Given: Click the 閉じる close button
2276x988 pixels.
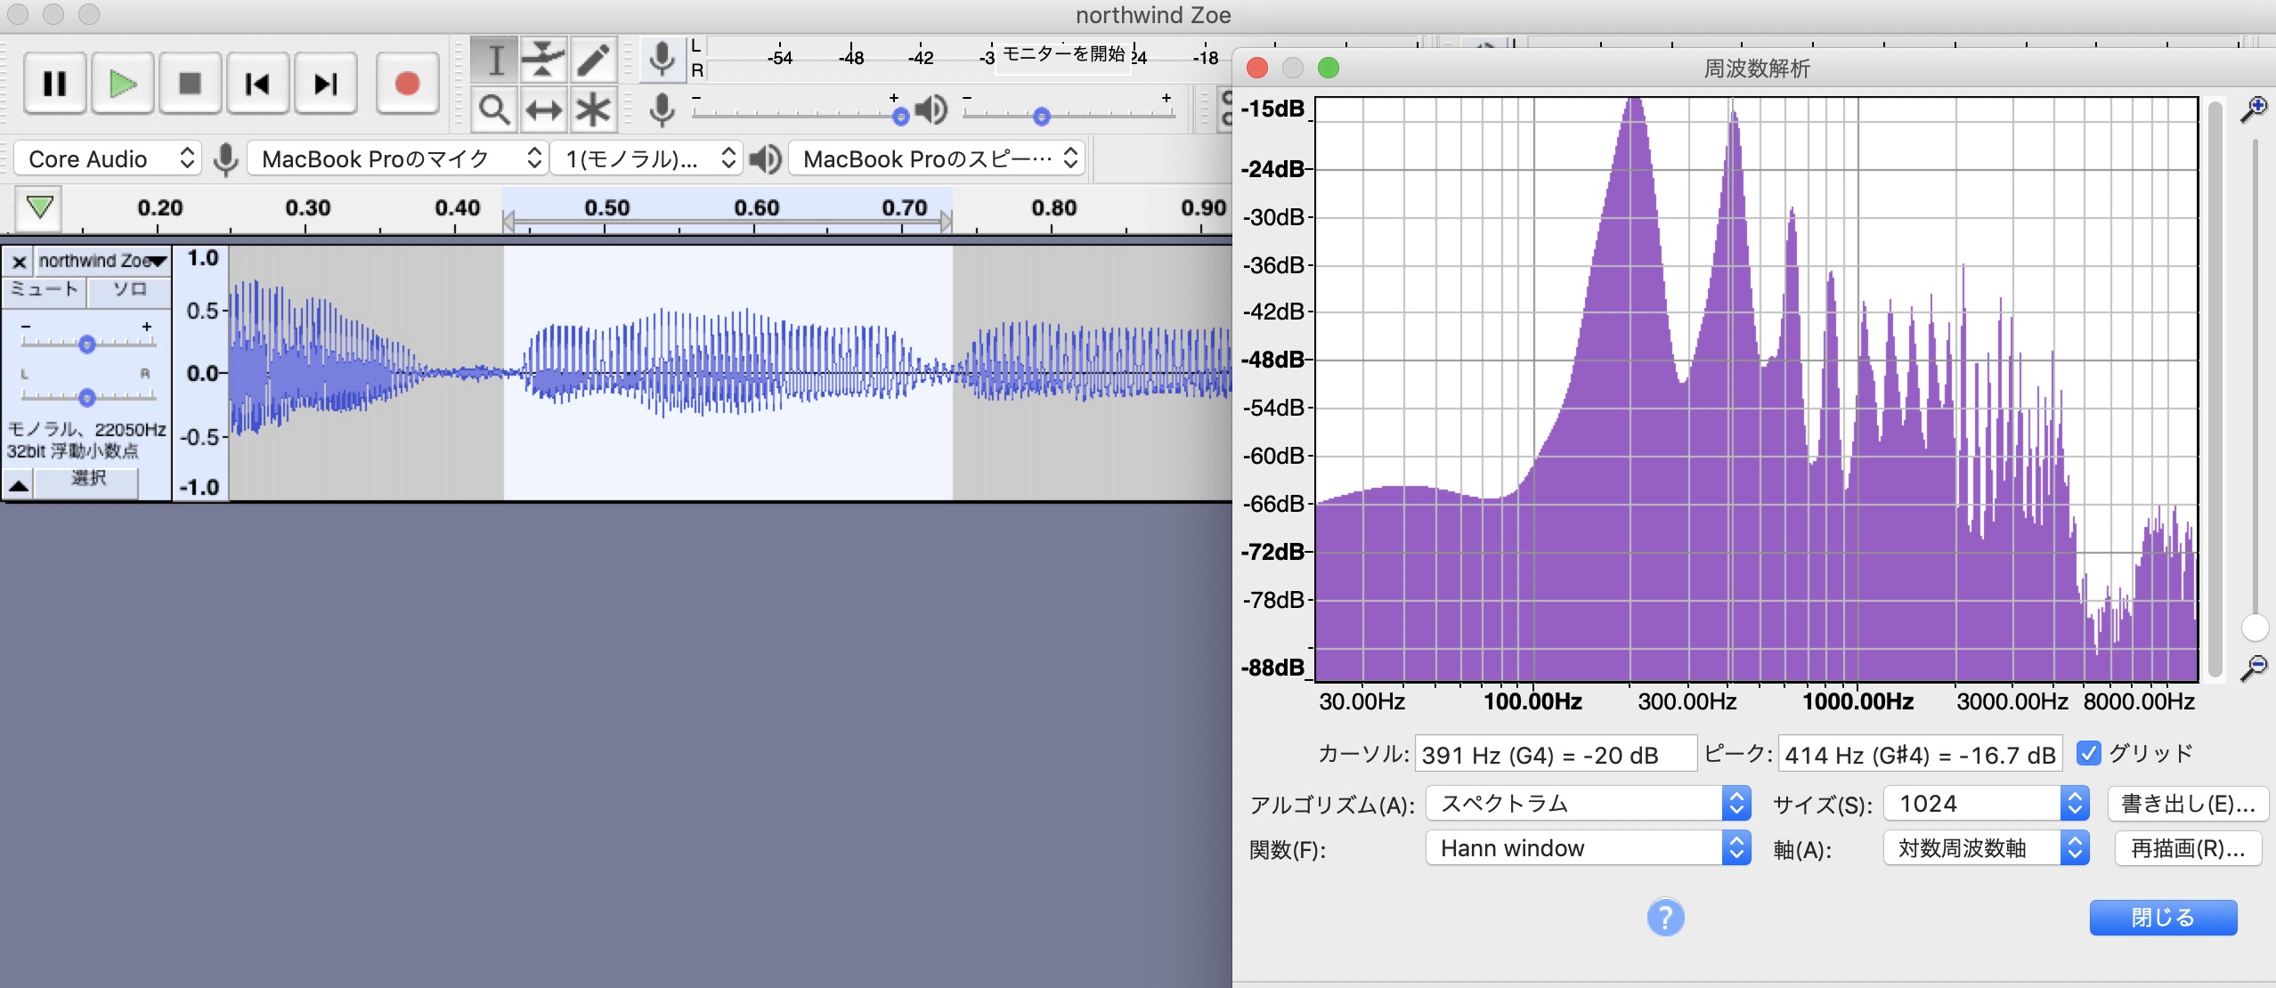Looking at the screenshot, I should click(2163, 917).
